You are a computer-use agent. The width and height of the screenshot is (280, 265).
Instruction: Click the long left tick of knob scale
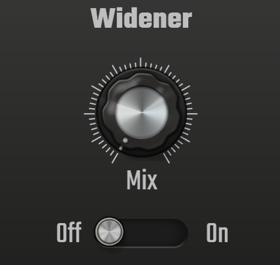pyautogui.click(x=89, y=114)
